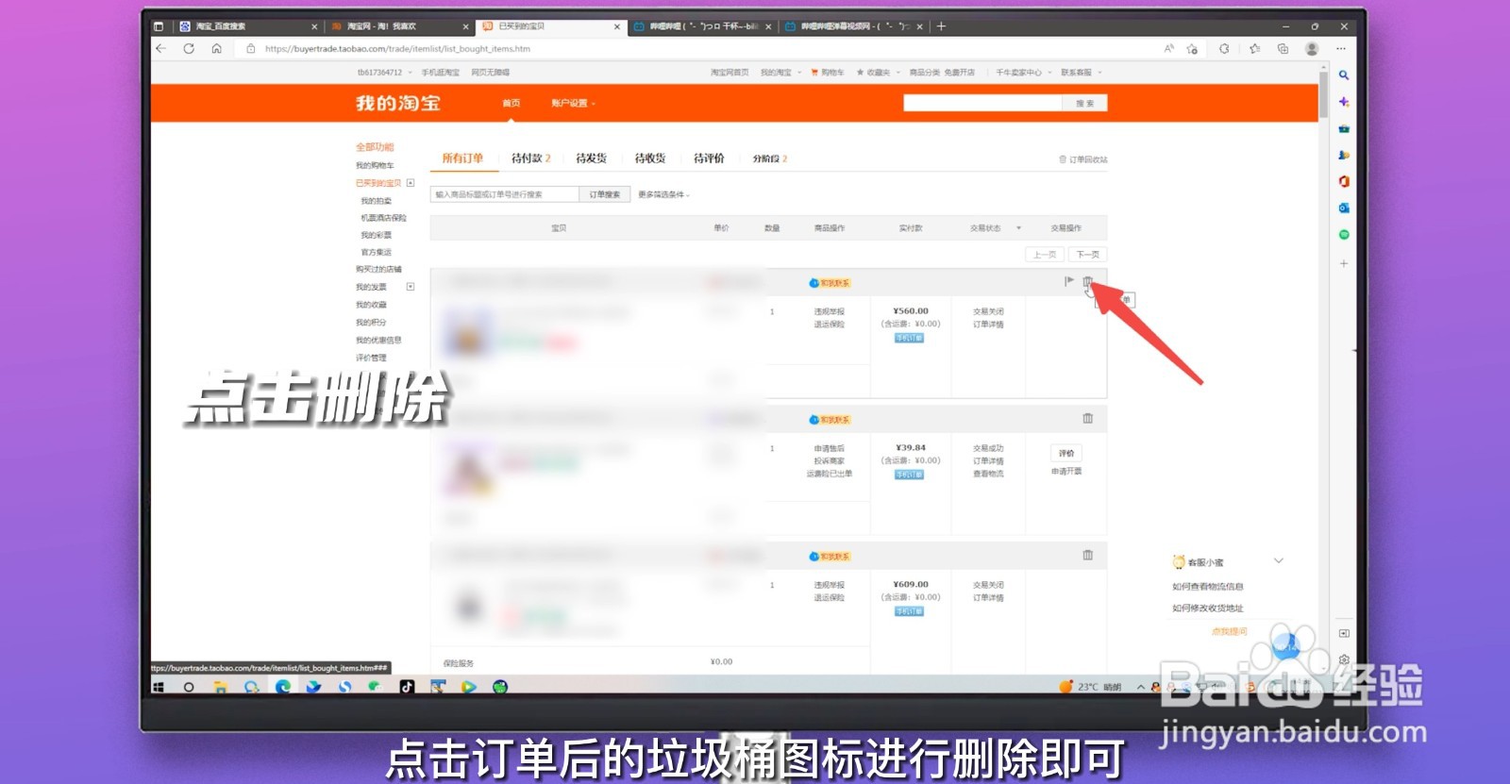This screenshot has height=784, width=1510.
Task: Open the read aloud icon in the address bar
Action: pos(1168,48)
